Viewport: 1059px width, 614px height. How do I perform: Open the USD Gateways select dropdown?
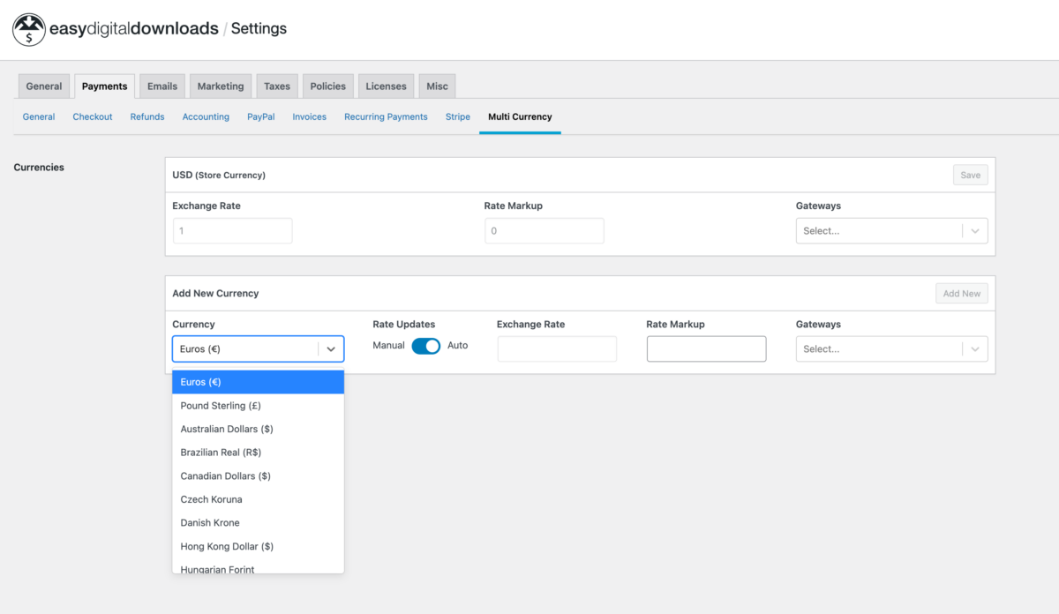891,231
